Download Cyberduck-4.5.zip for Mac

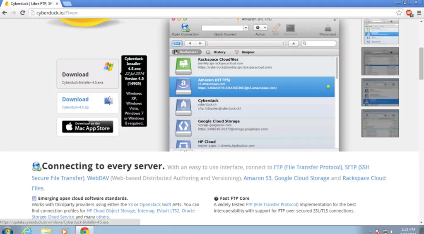point(88,103)
